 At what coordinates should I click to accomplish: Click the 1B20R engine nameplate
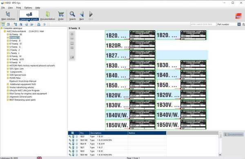130,45
